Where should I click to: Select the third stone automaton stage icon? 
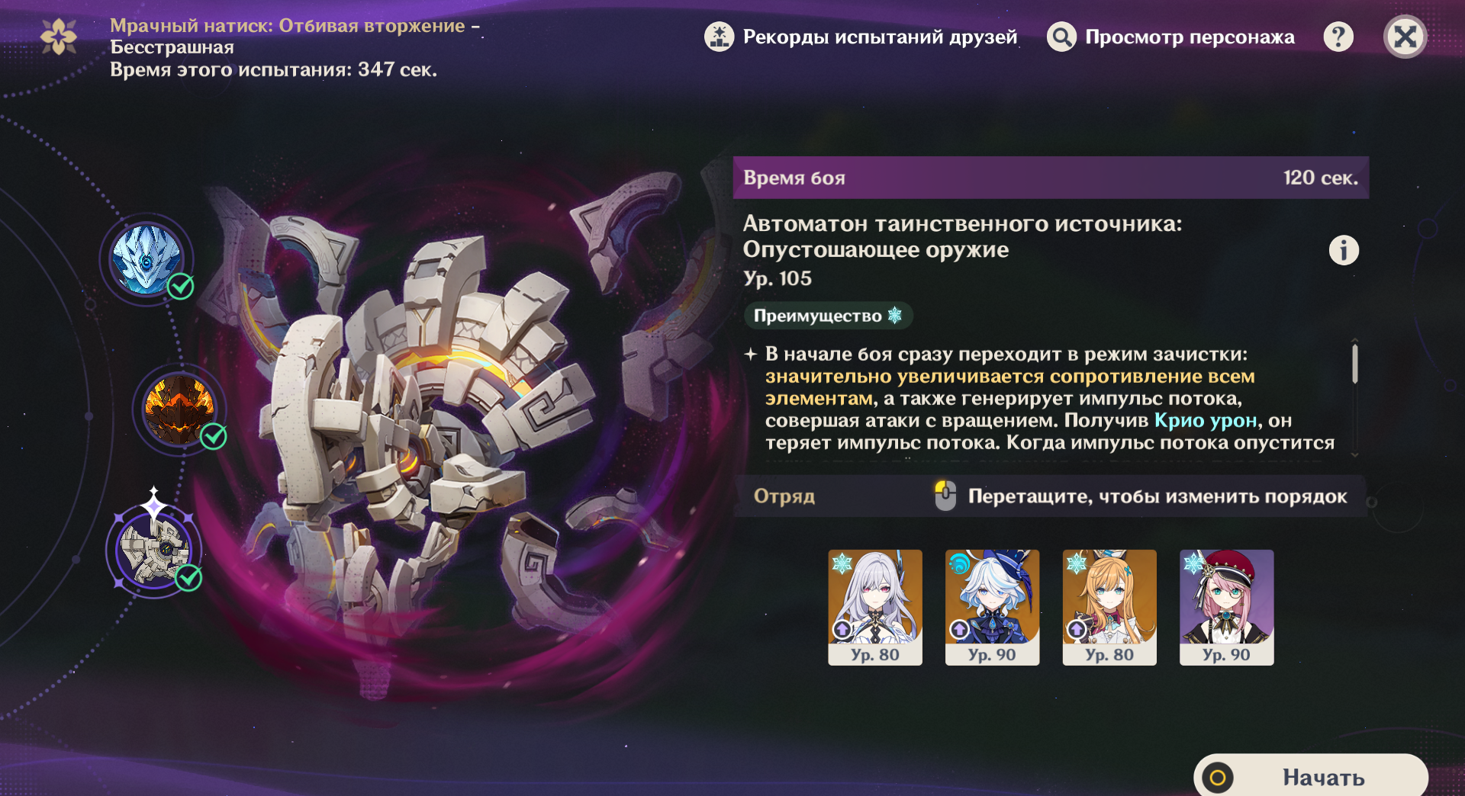coord(155,550)
